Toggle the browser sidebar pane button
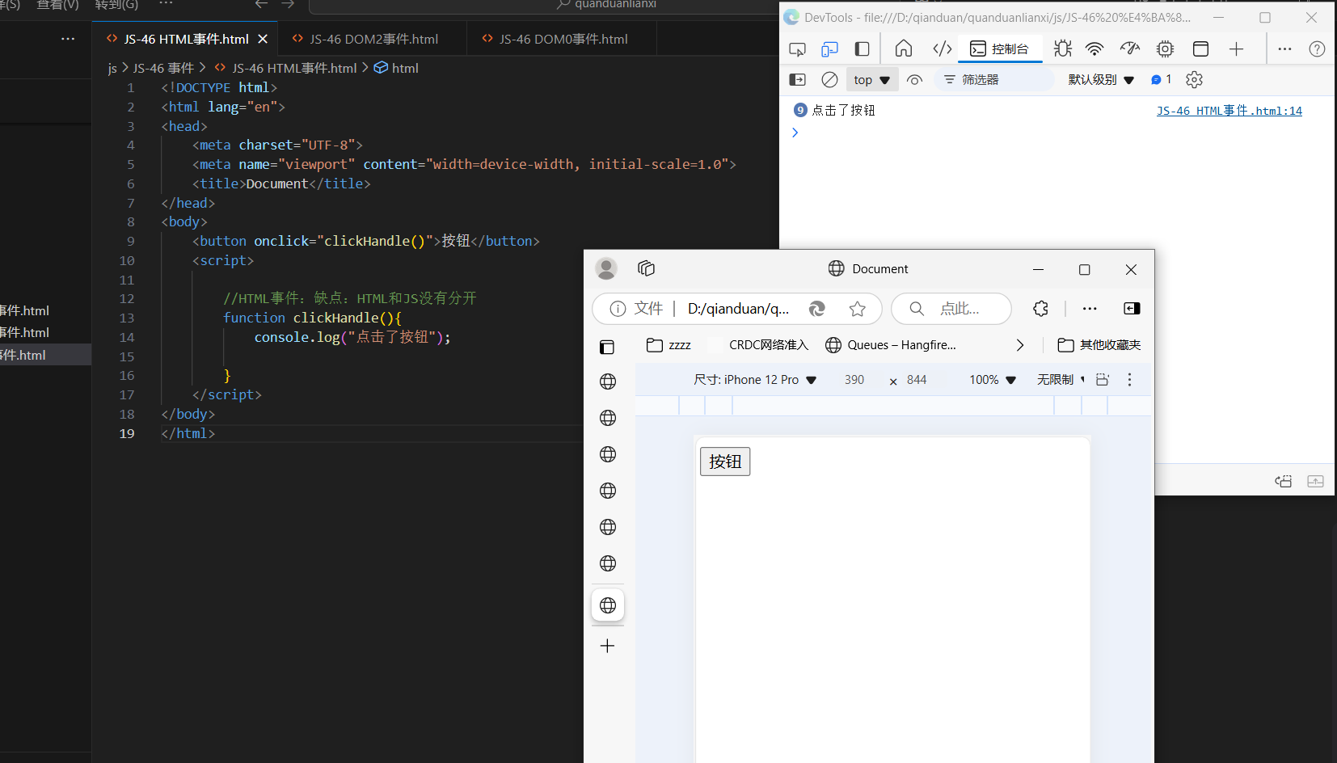Screen dimensions: 1337x763 [x=1132, y=309]
